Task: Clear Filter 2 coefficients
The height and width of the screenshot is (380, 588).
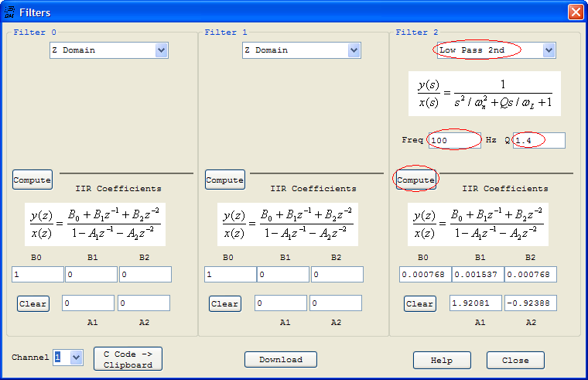Action: pyautogui.click(x=419, y=303)
